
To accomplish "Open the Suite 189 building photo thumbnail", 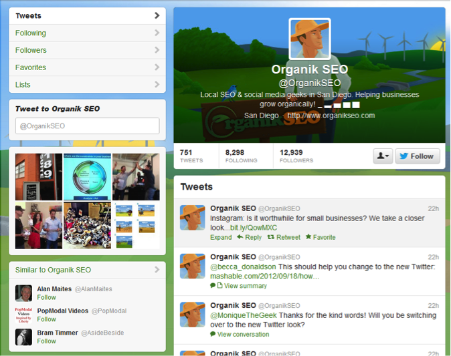I will pyautogui.click(x=39, y=177).
